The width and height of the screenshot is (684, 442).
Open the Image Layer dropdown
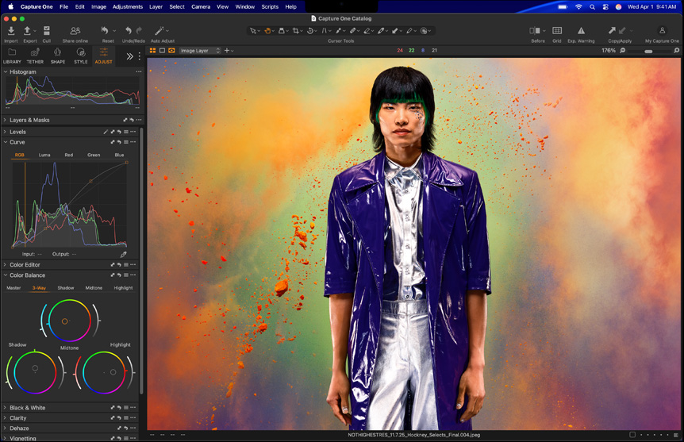click(199, 51)
